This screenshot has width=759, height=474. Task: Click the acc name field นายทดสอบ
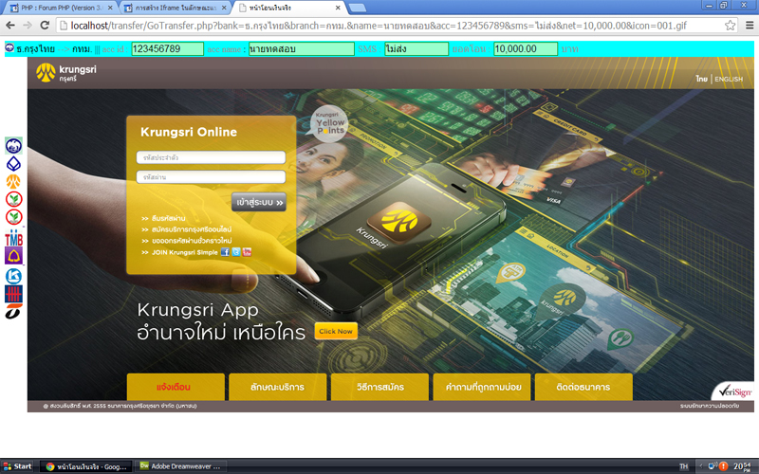coord(302,49)
